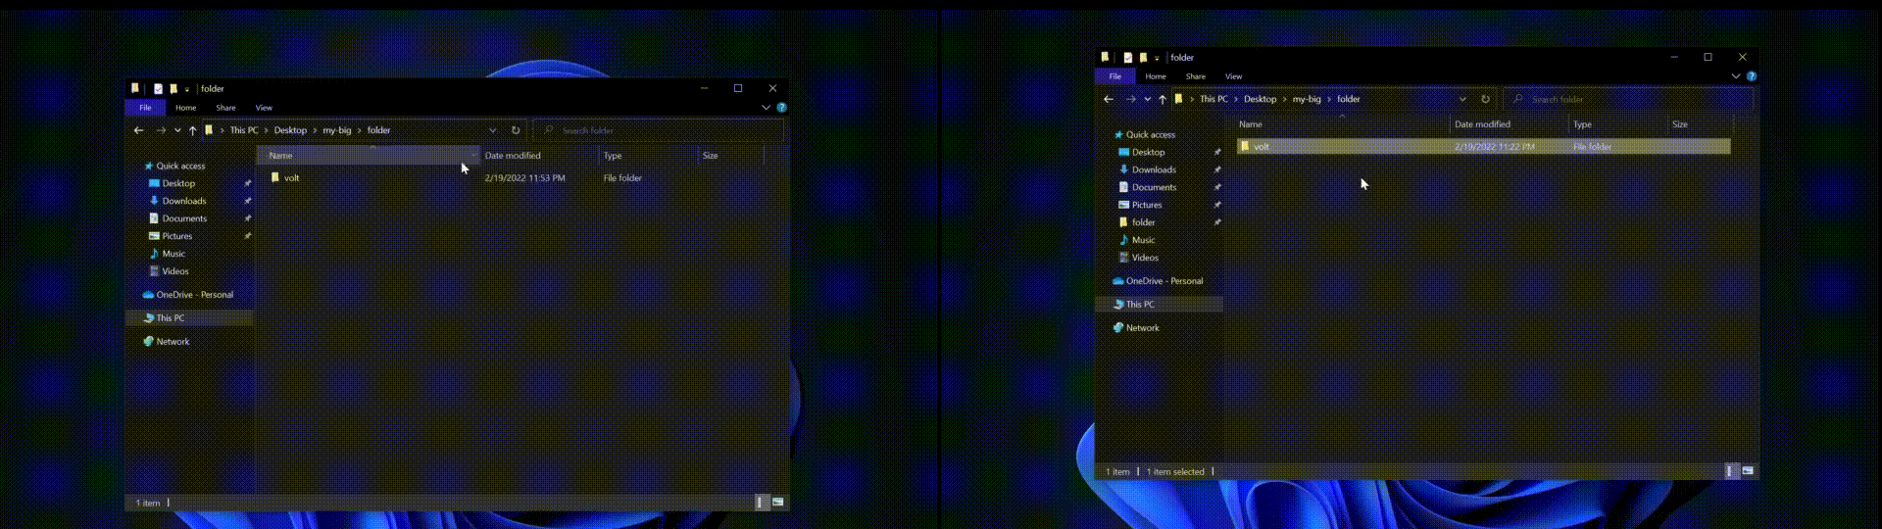Open View tab in right window
The width and height of the screenshot is (1882, 529).
[x=1234, y=76]
